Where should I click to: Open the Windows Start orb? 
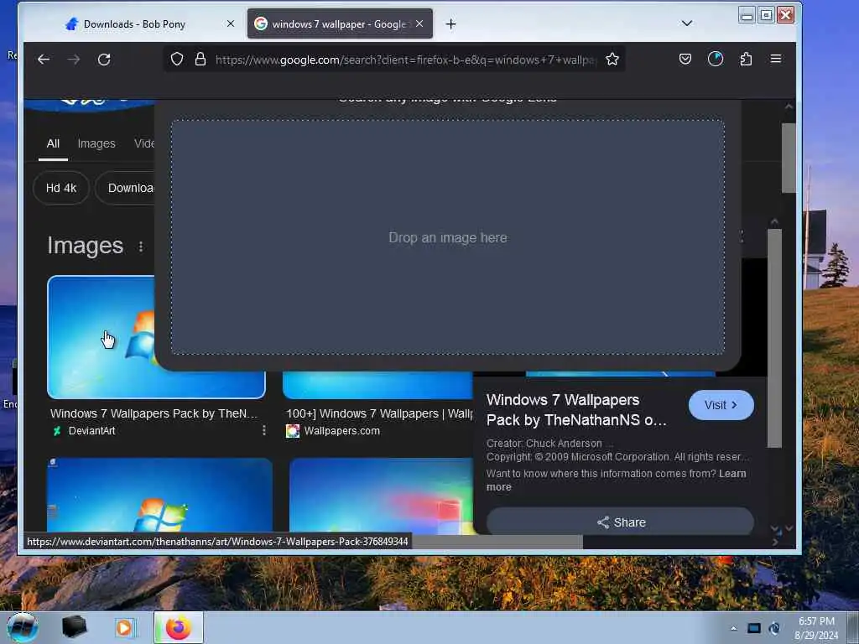pyautogui.click(x=23, y=627)
